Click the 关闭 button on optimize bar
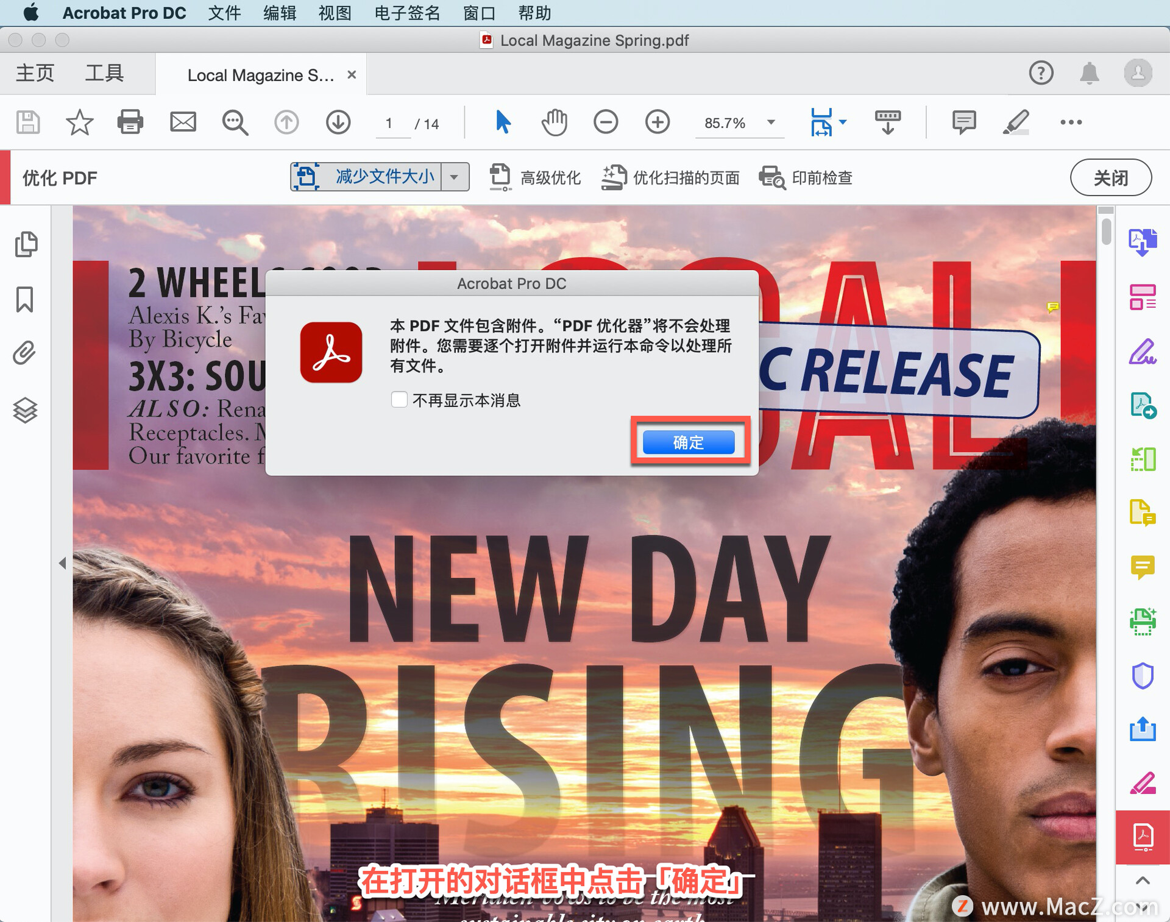This screenshot has width=1170, height=922. (1110, 178)
